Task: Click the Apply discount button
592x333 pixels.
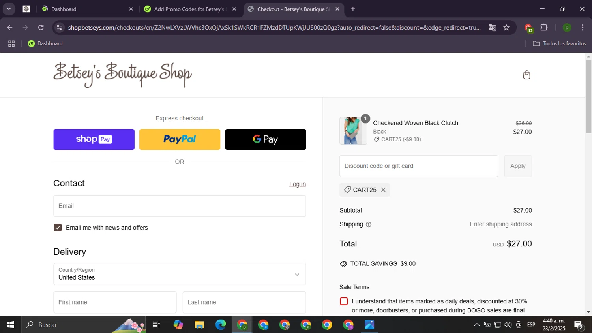Action: click(518, 166)
